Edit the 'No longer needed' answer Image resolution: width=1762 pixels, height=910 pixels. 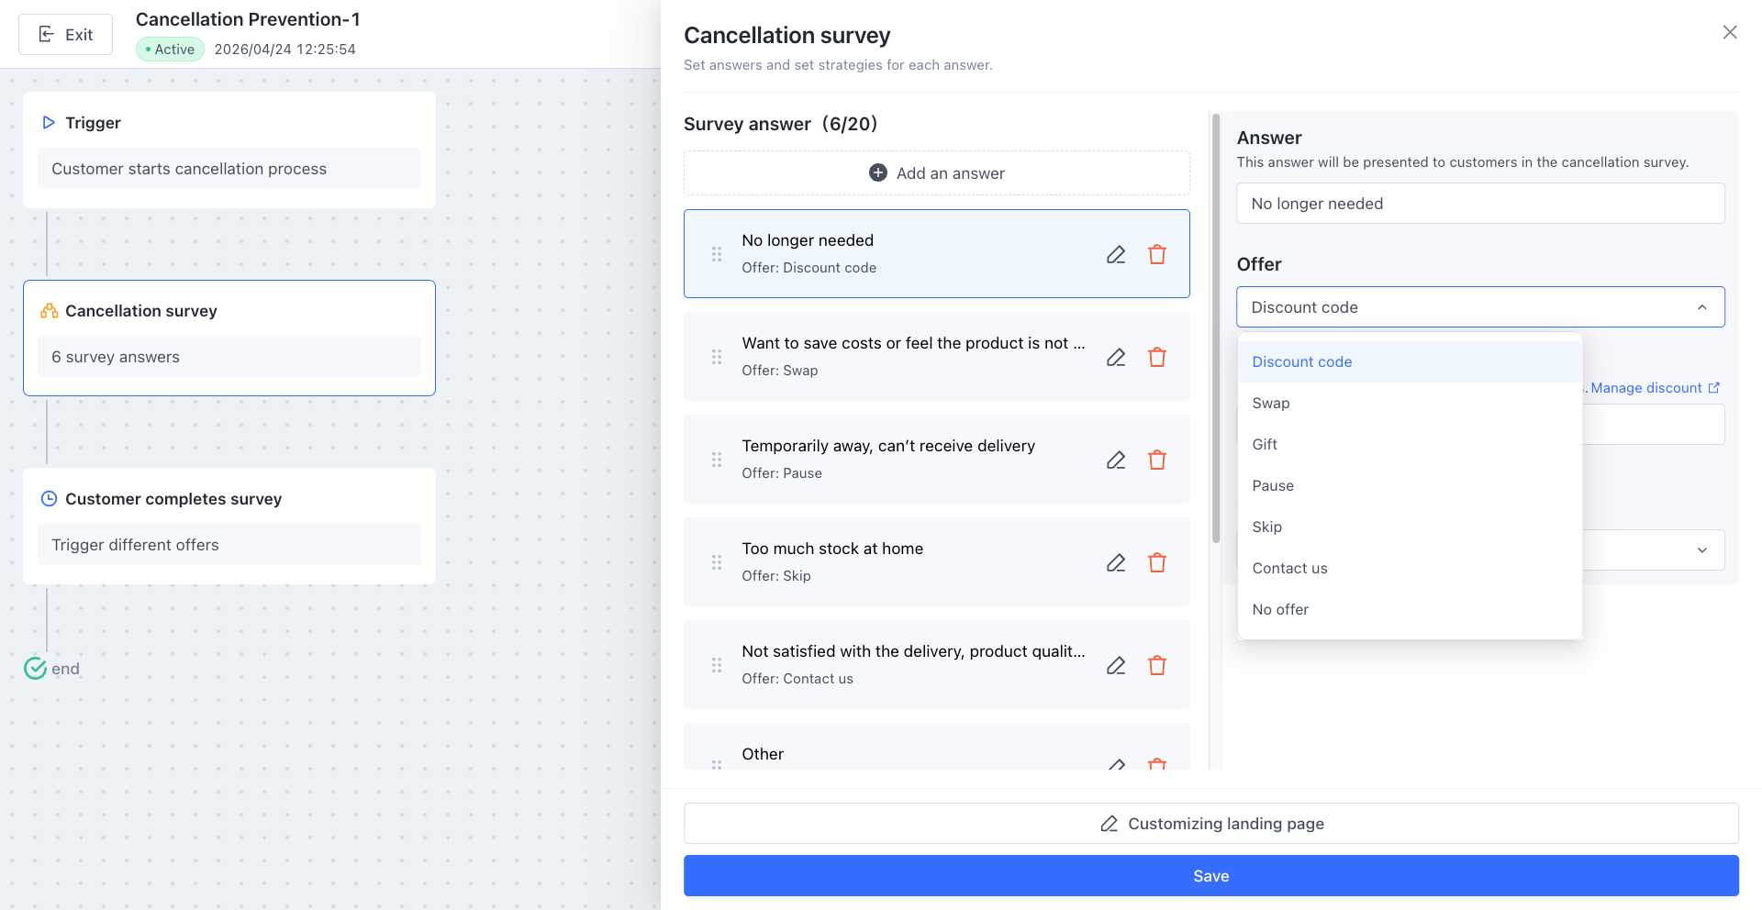tap(1116, 255)
